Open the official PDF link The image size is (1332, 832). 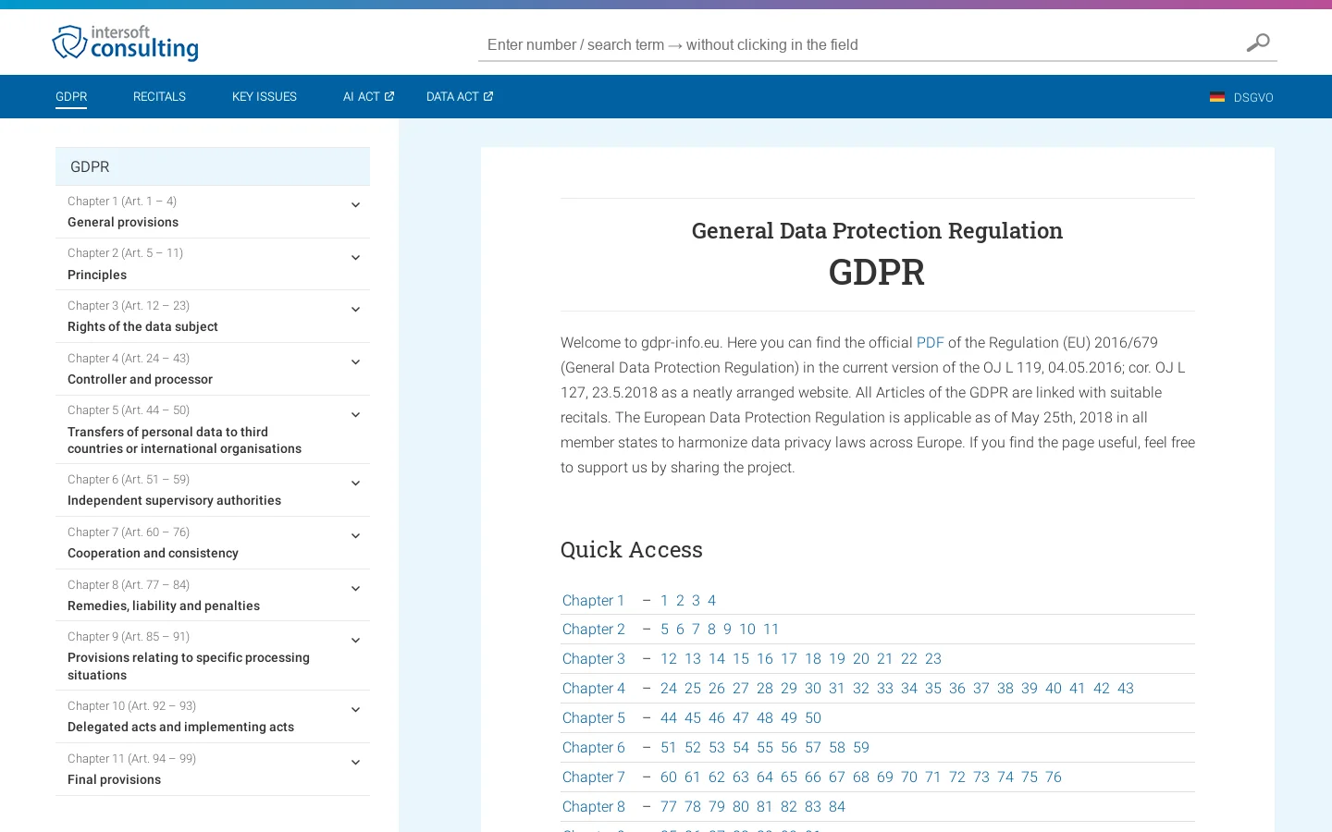pyautogui.click(x=930, y=342)
